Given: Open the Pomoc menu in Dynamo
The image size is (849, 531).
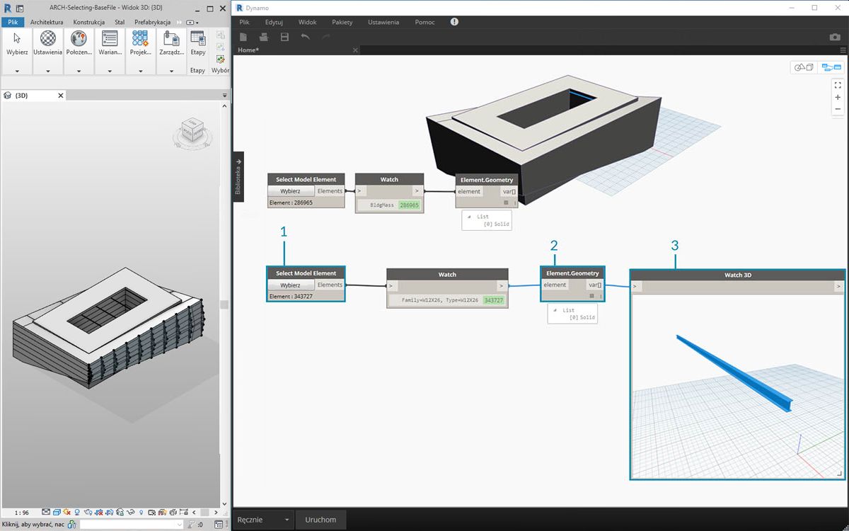Looking at the screenshot, I should click(x=425, y=22).
